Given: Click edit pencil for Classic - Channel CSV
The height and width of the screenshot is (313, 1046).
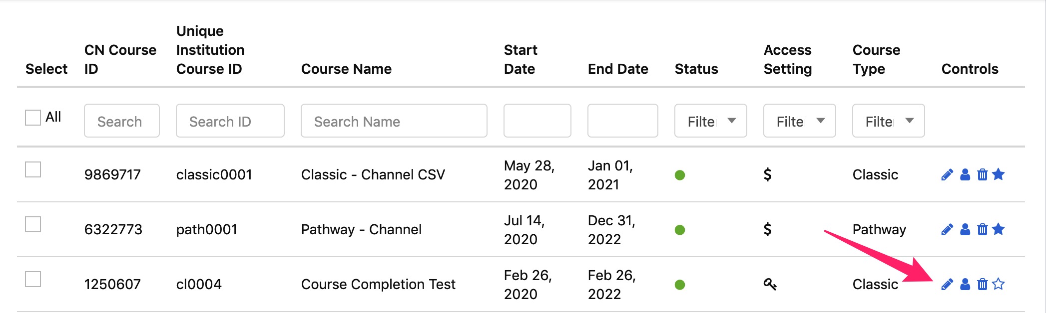Looking at the screenshot, I should tap(947, 174).
